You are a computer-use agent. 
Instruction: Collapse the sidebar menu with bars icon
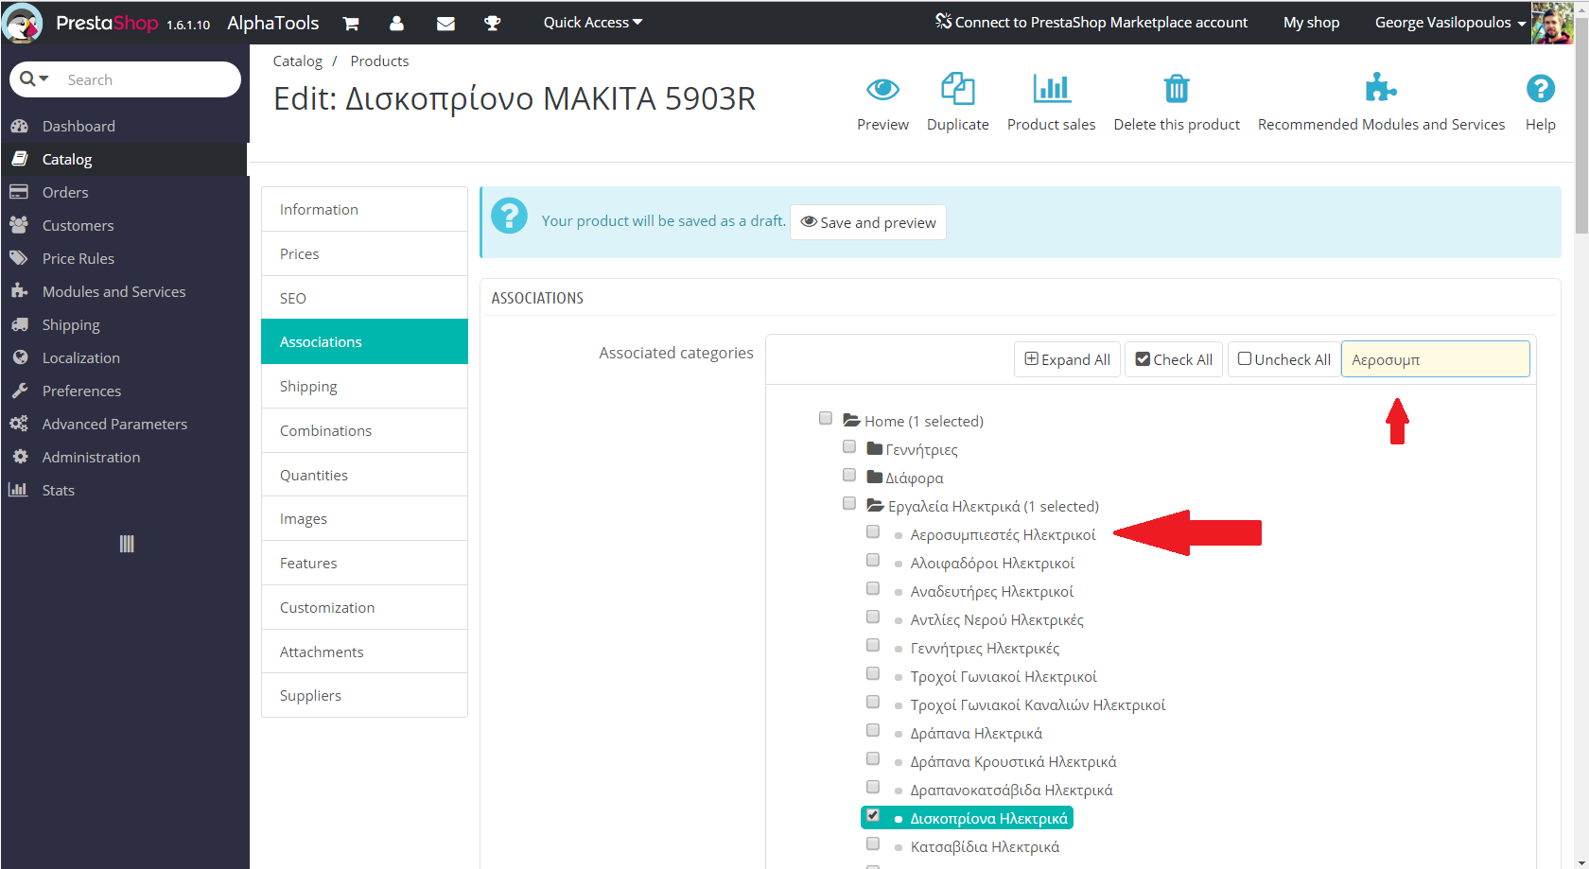click(127, 544)
